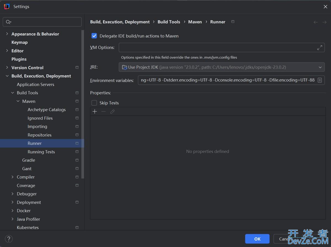The image size is (331, 247).
Task: Navigate back with the left arrow
Action: pyautogui.click(x=316, y=22)
